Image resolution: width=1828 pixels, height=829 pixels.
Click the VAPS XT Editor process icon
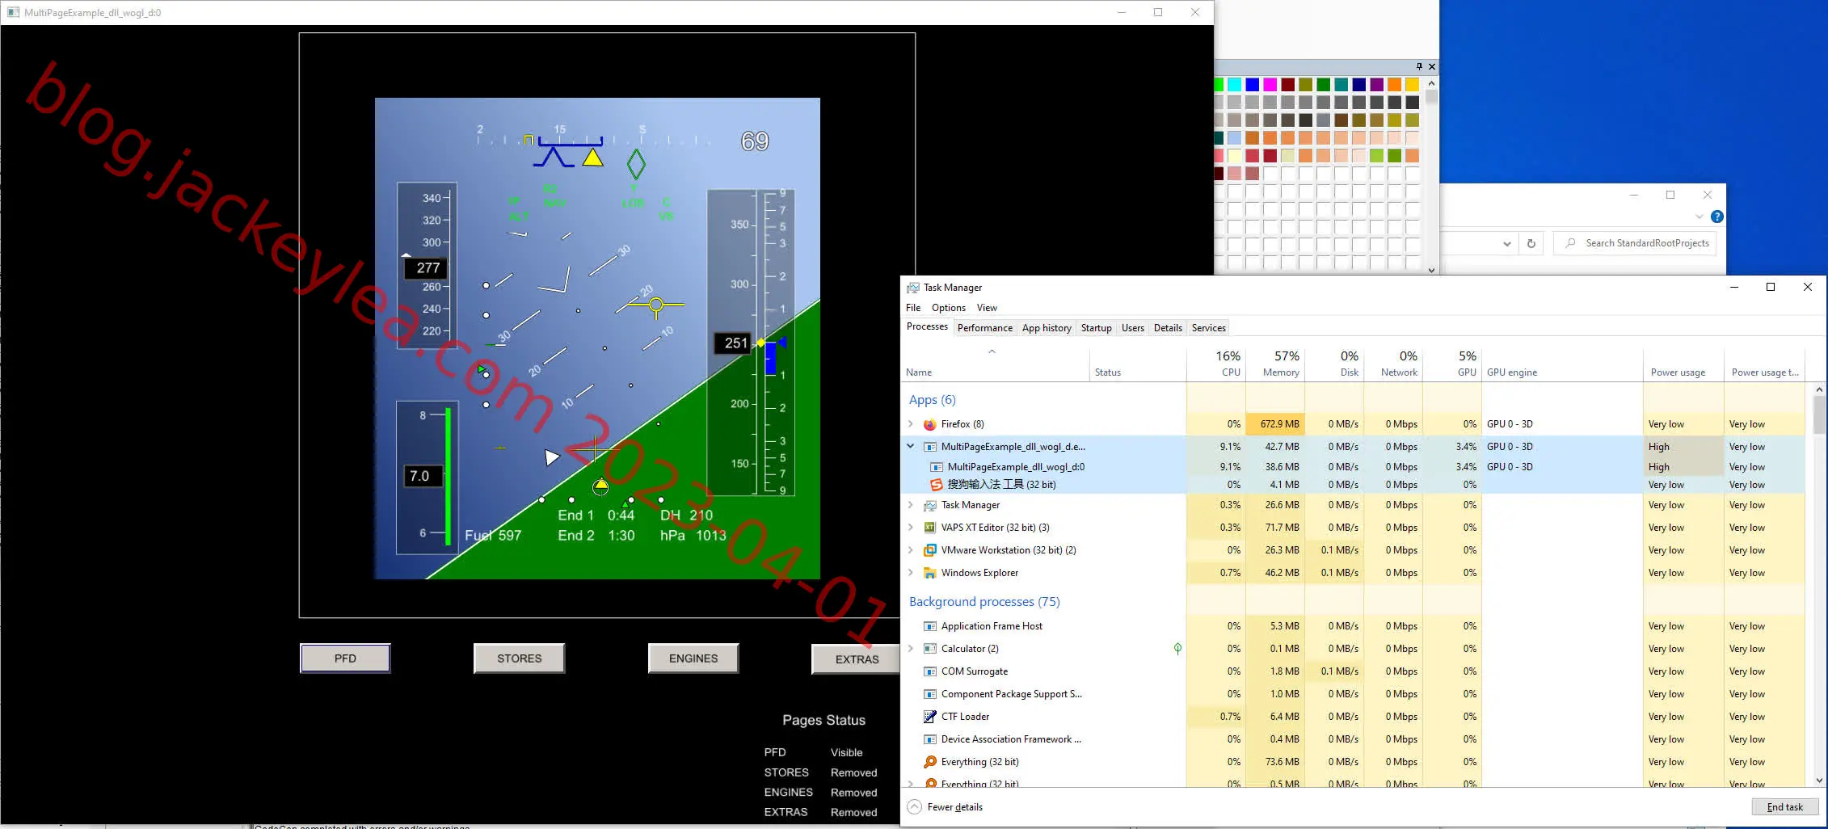(x=930, y=528)
